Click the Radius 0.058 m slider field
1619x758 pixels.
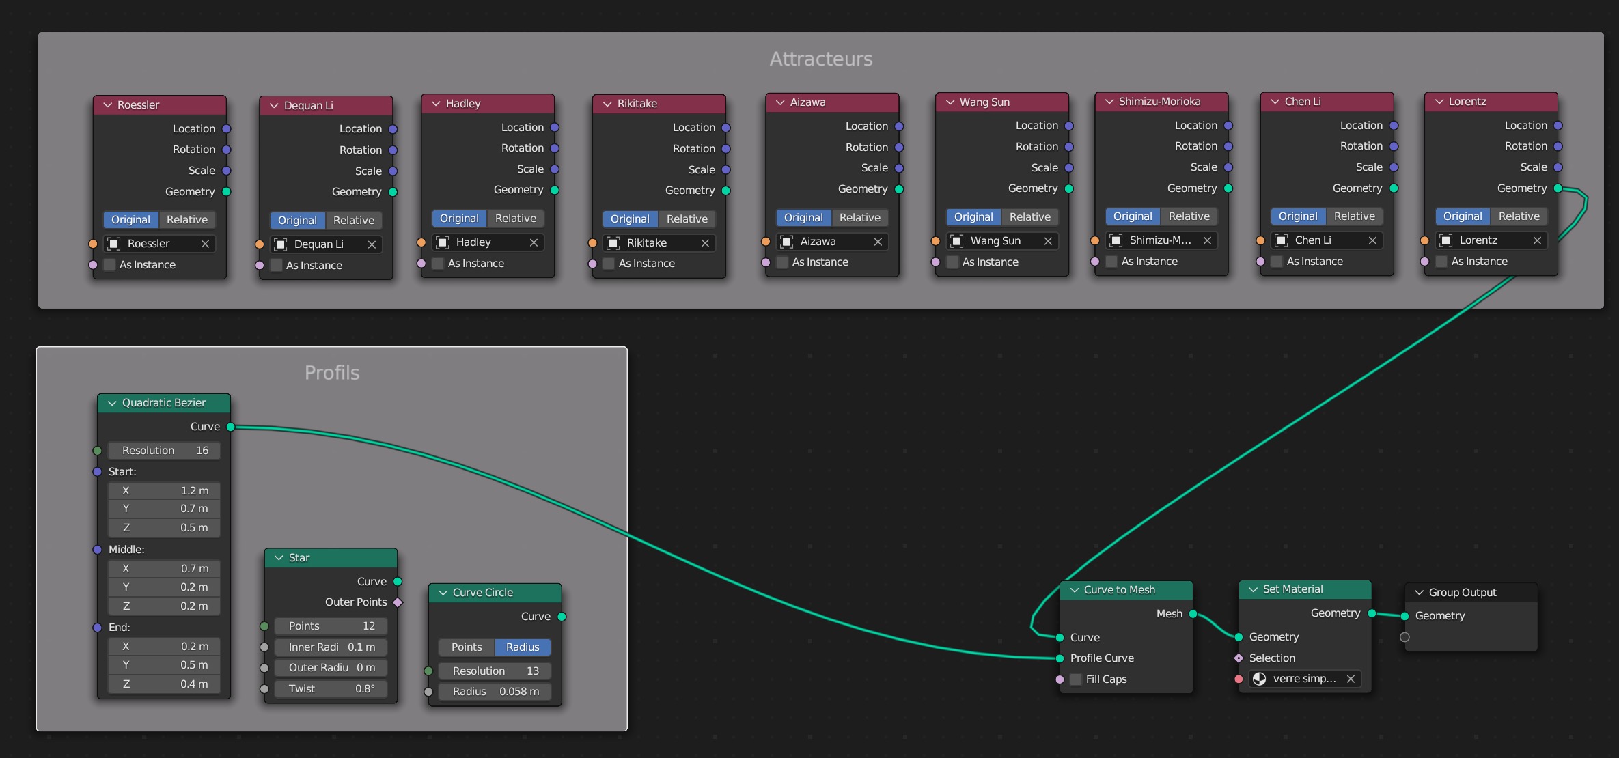point(495,692)
